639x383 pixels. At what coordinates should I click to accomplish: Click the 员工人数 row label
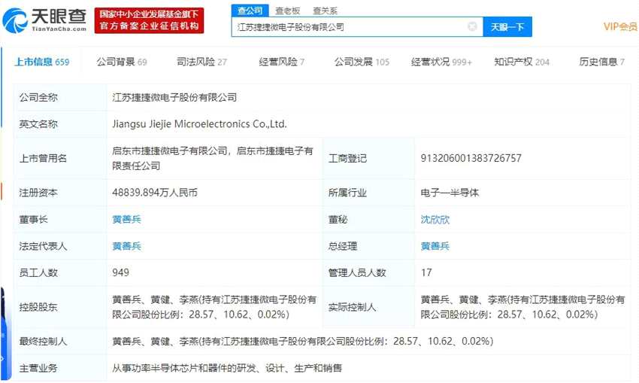point(38,272)
